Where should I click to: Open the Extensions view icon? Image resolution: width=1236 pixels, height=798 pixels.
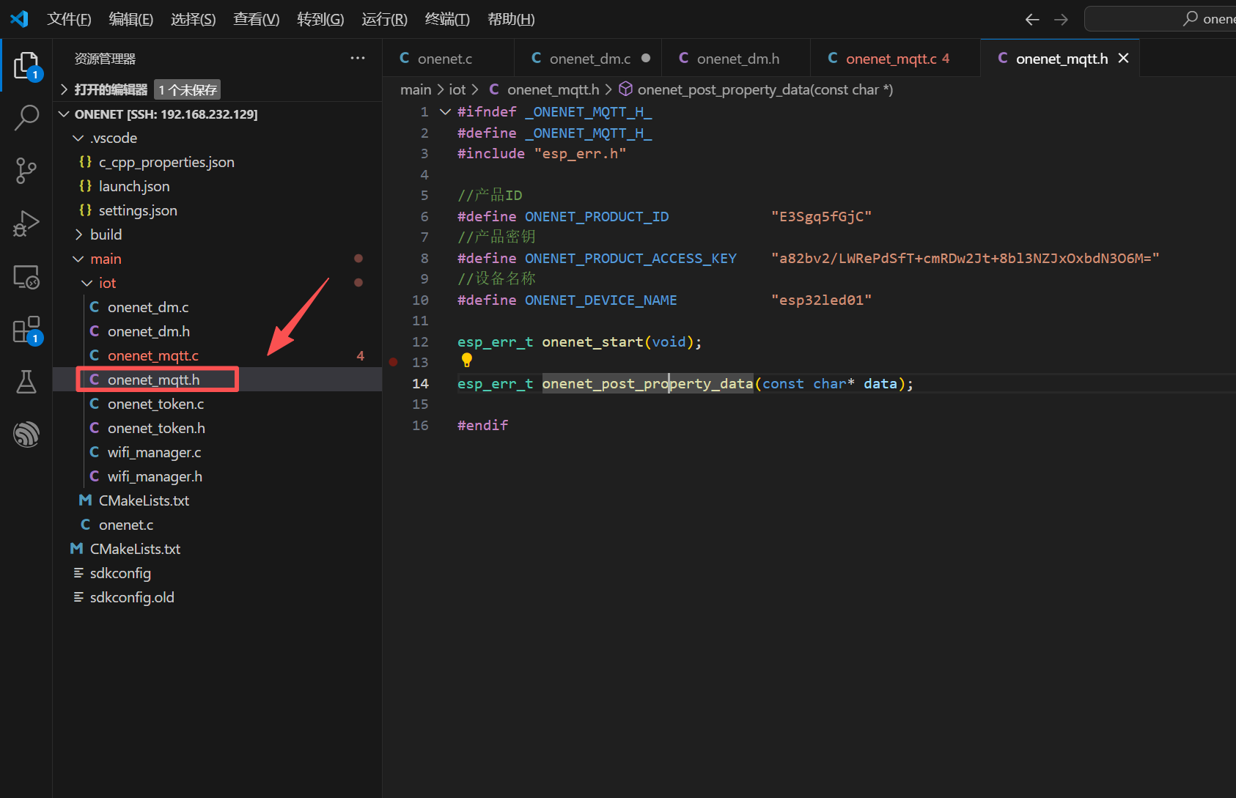(x=26, y=330)
